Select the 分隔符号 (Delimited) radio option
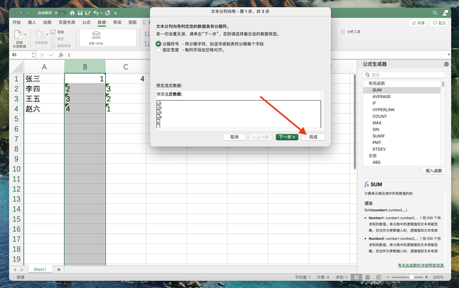 [159, 44]
